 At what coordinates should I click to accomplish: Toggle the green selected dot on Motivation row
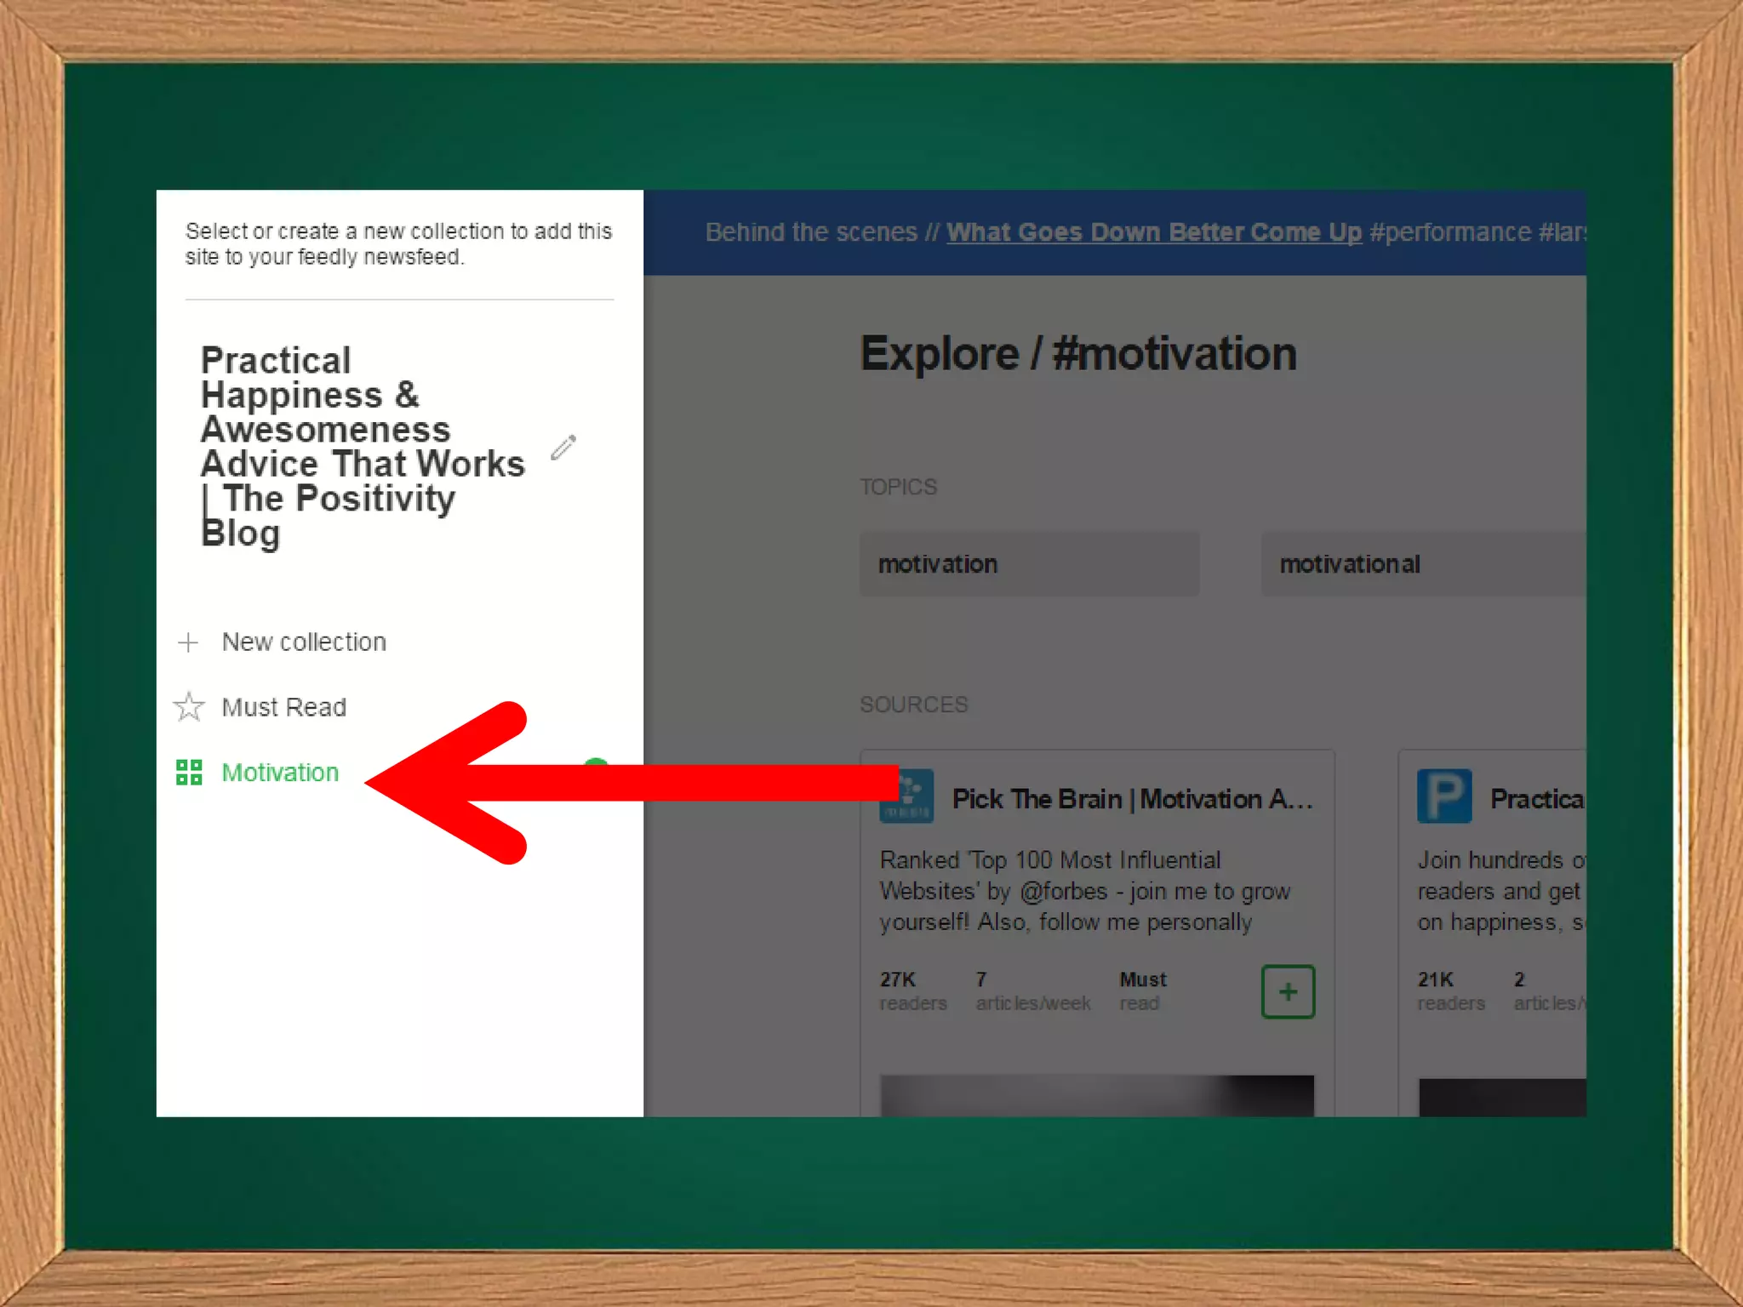click(597, 762)
